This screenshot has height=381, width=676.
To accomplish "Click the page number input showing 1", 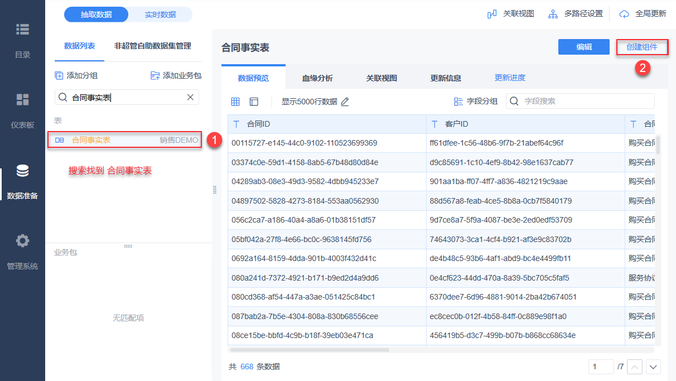I will (x=601, y=366).
